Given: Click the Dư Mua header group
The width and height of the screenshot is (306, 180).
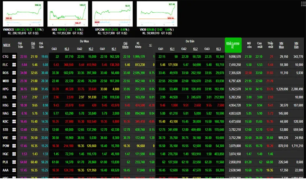Looking at the screenshot, I should [x=84, y=41].
